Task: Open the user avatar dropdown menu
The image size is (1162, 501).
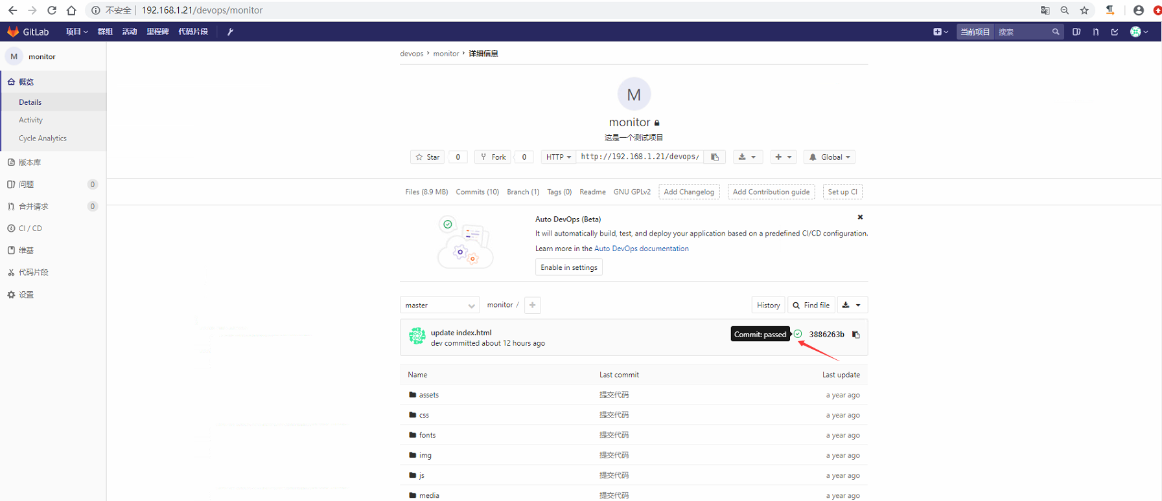Action: pos(1139,32)
